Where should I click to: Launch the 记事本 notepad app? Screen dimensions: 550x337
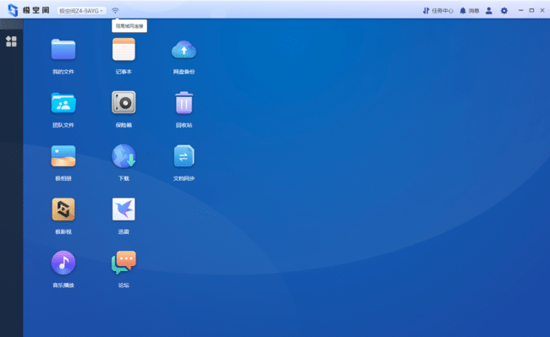(124, 50)
